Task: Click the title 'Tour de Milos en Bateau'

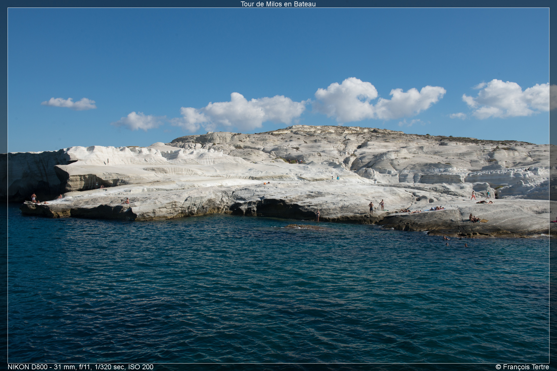Action: tap(278, 4)
